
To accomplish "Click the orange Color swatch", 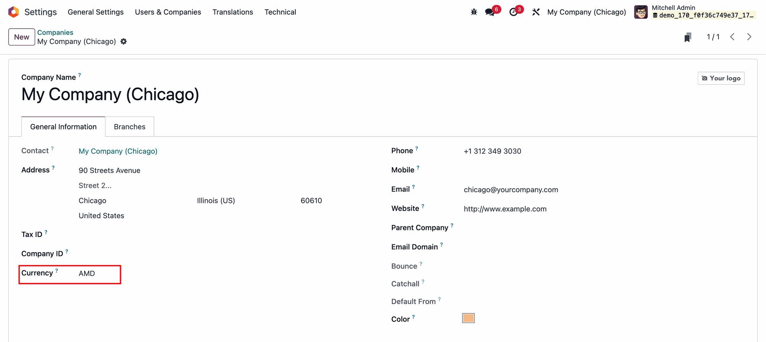I will point(468,318).
